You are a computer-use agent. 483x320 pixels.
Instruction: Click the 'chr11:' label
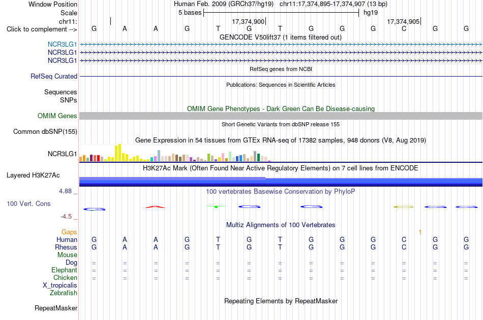pos(68,21)
